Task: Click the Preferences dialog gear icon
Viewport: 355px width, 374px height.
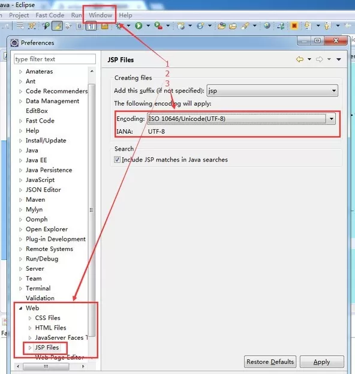Action: pyautogui.click(x=14, y=43)
